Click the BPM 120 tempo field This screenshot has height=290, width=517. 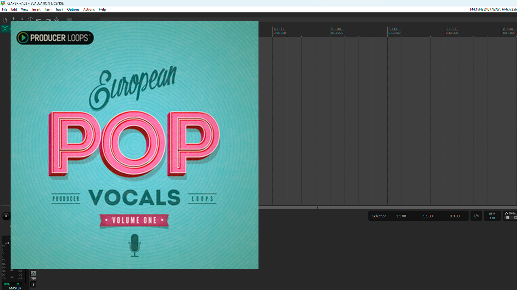[x=492, y=216]
